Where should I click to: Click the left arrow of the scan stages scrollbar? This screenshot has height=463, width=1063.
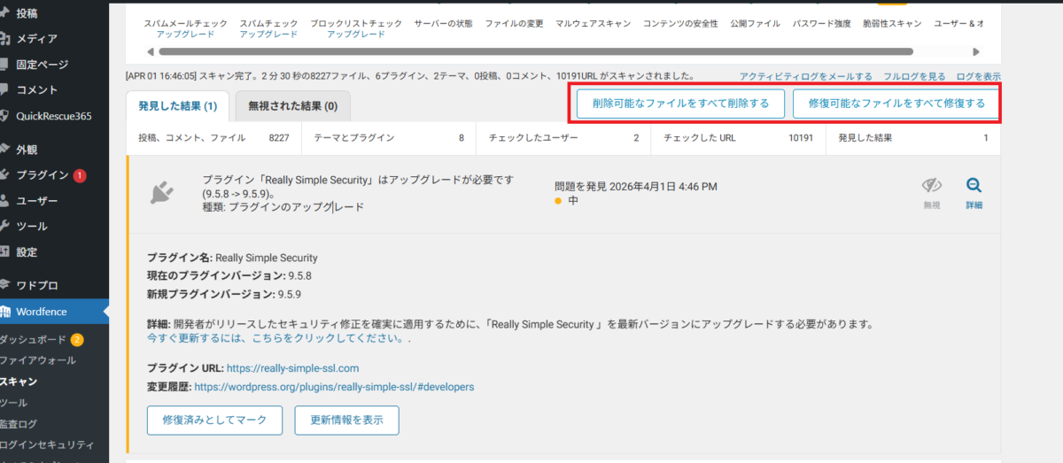click(139, 52)
